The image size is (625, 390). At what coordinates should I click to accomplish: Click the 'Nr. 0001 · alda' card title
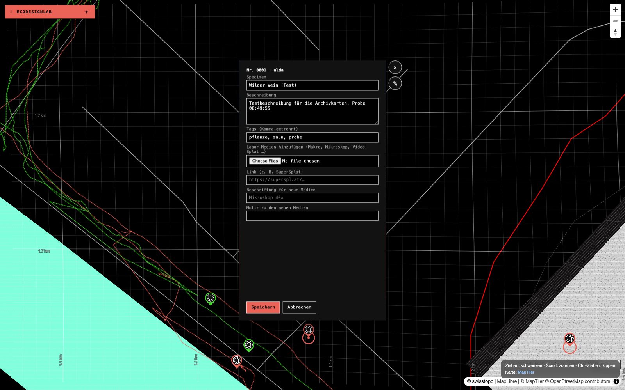265,70
